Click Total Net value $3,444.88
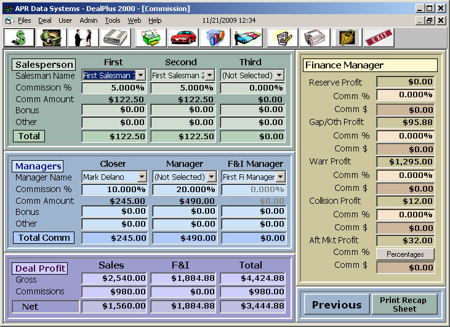 pyautogui.click(x=252, y=306)
